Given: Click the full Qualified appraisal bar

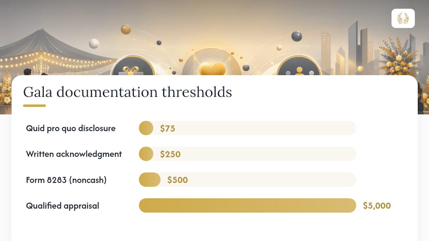Looking at the screenshot, I should [x=247, y=206].
